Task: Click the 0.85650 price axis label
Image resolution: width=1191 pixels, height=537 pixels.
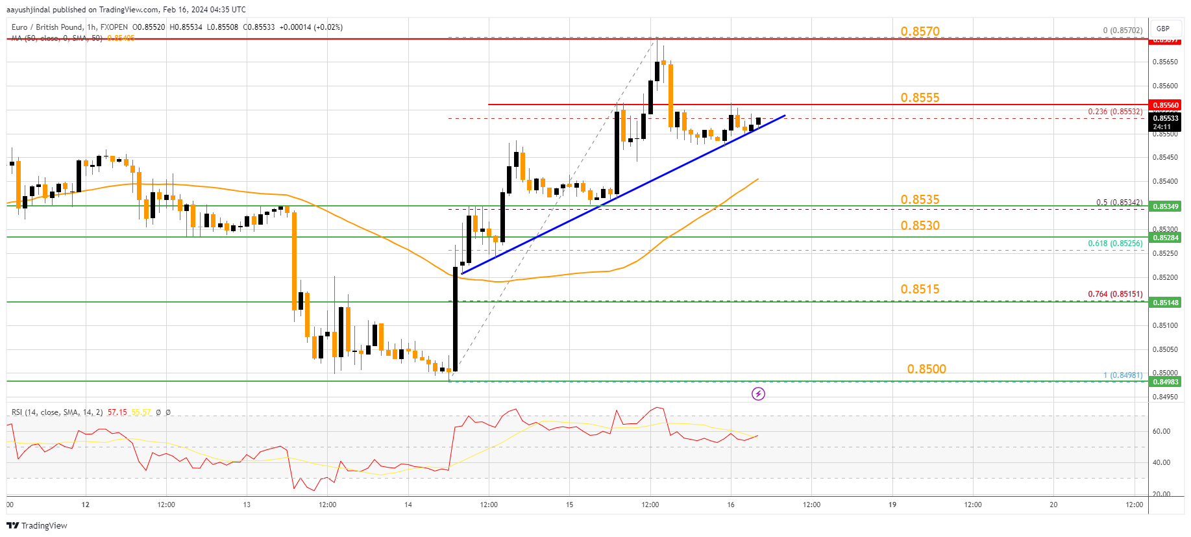Action: [1164, 62]
